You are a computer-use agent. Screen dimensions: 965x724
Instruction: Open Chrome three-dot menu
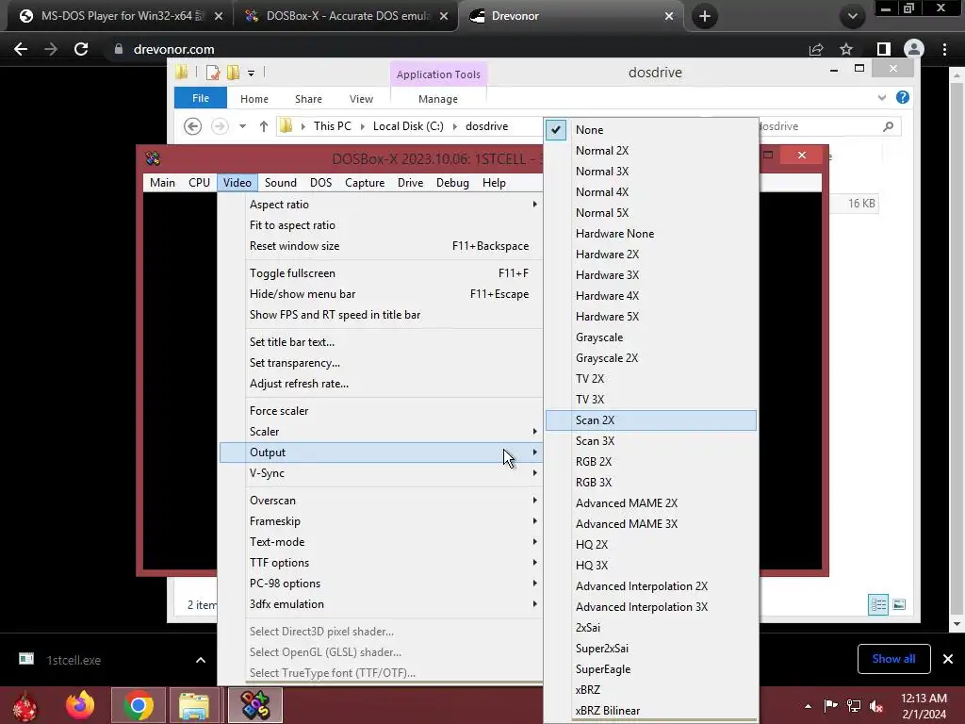click(x=944, y=49)
